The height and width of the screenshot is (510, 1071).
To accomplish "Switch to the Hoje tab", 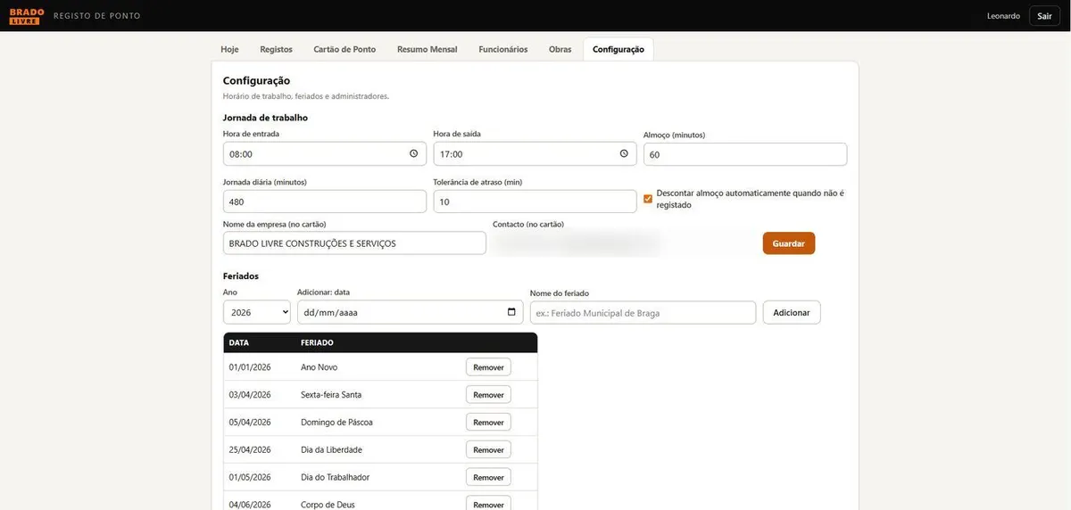I will [229, 49].
